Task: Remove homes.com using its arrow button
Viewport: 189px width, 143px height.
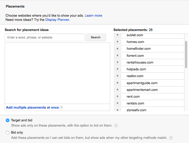Action: coord(117,42)
